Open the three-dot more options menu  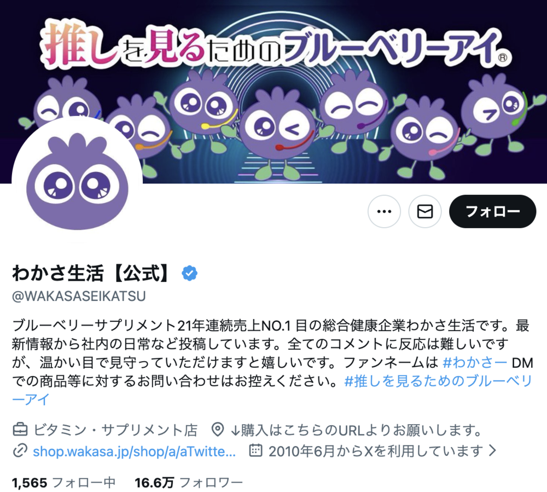(x=384, y=211)
